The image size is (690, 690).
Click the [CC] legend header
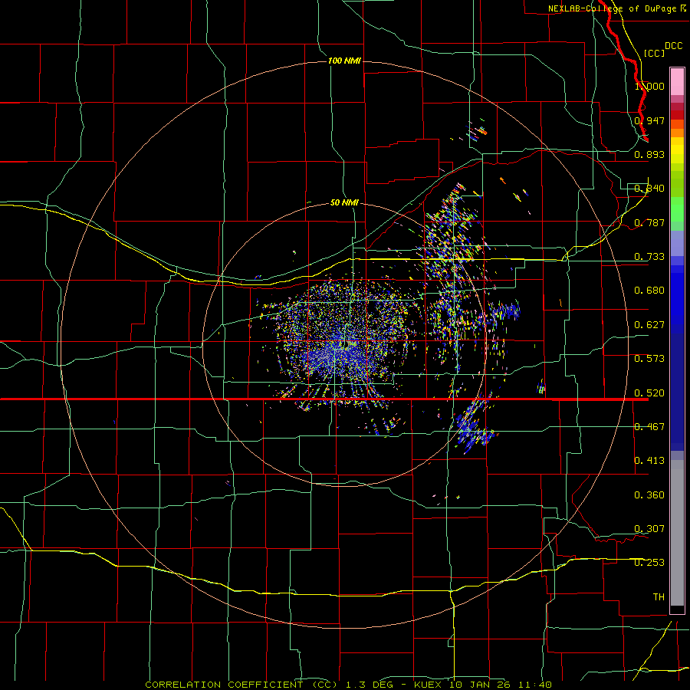(654, 53)
